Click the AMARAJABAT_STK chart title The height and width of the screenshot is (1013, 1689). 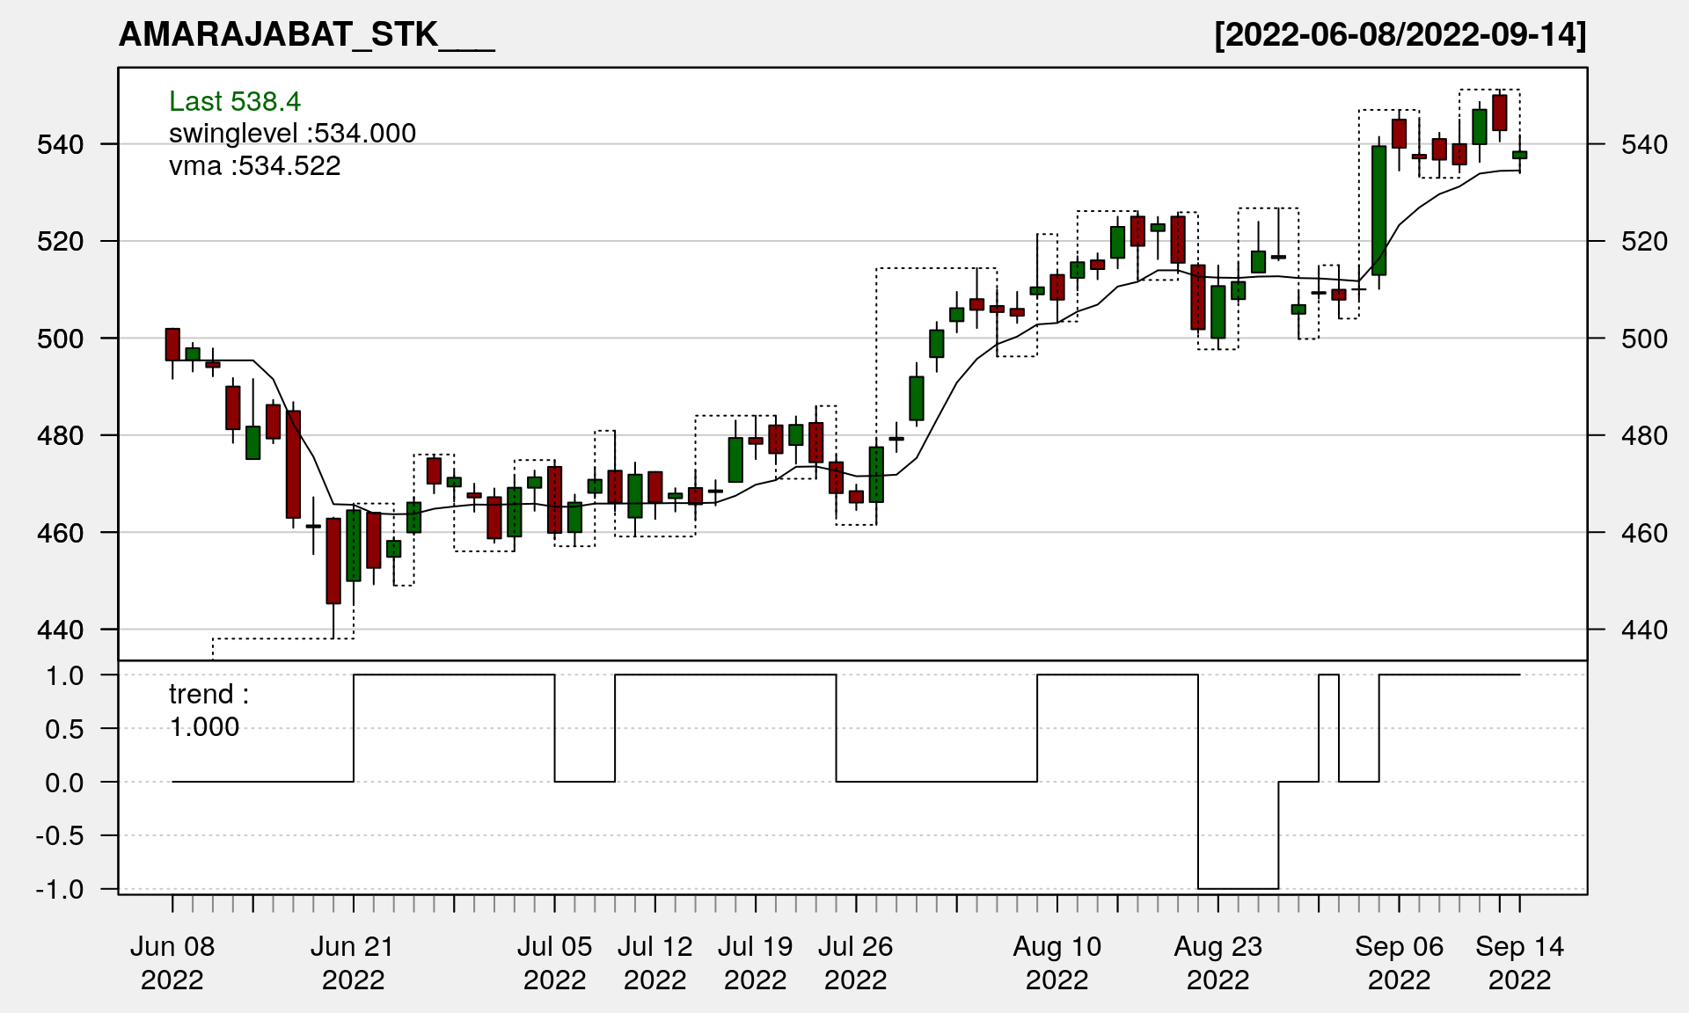click(306, 34)
